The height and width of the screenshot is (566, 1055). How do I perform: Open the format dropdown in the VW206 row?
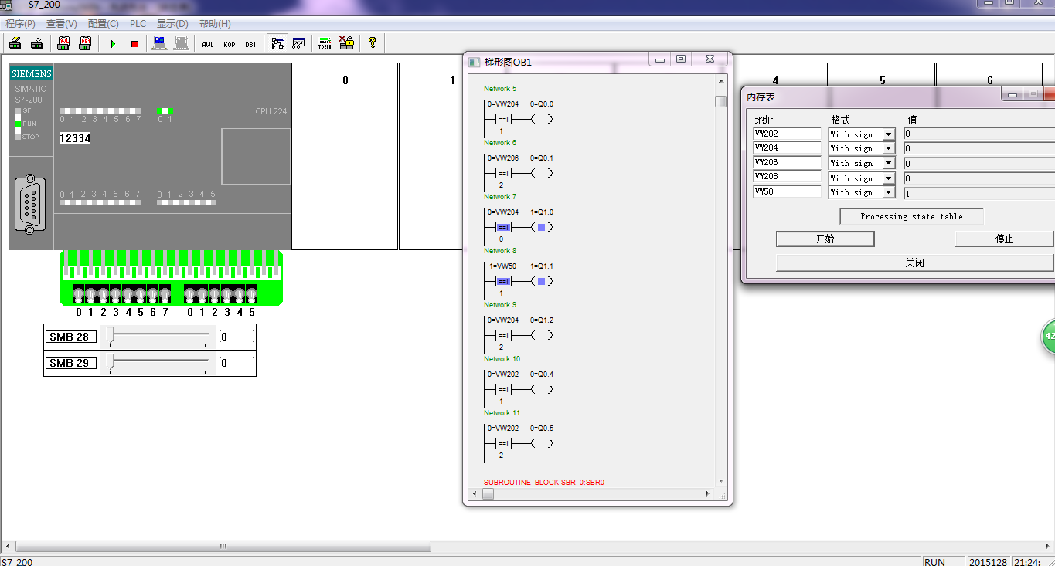888,164
